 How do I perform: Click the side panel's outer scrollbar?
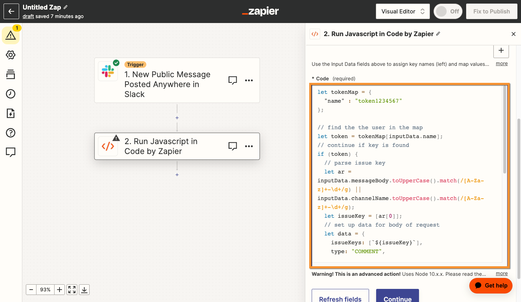[x=519, y=199]
